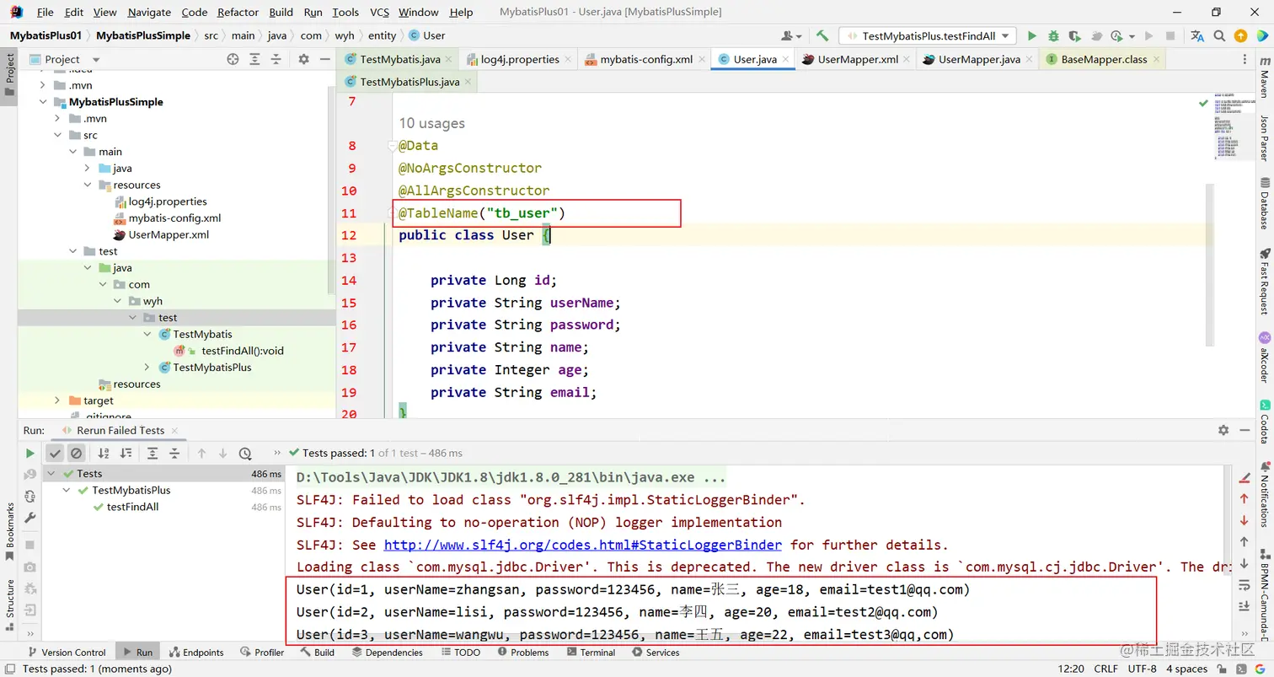Click scroll to end console icon
The image size is (1274, 677).
pyautogui.click(x=1245, y=606)
